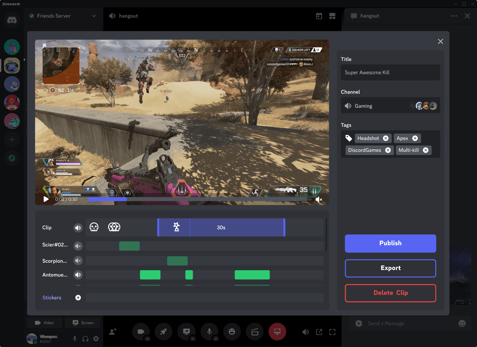The image size is (477, 347).
Task: Toggle the camera button in call controls
Action: pos(141,332)
